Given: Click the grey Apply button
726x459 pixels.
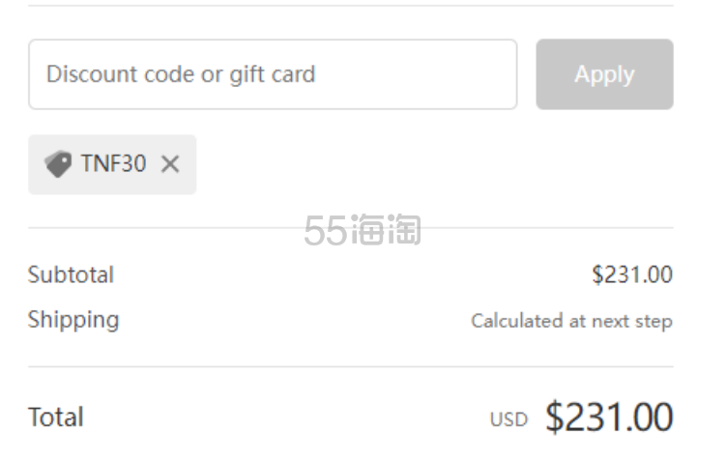Looking at the screenshot, I should tap(605, 74).
